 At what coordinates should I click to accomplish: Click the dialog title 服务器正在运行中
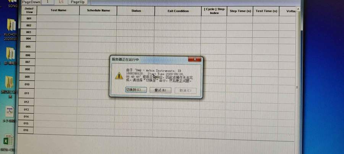point(125,59)
